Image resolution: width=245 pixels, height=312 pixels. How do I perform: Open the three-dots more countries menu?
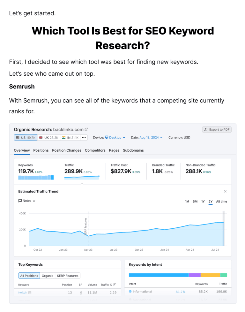tap(84, 138)
